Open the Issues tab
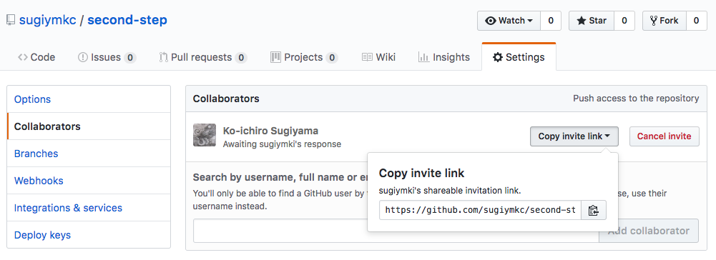The image size is (716, 260). 107,57
